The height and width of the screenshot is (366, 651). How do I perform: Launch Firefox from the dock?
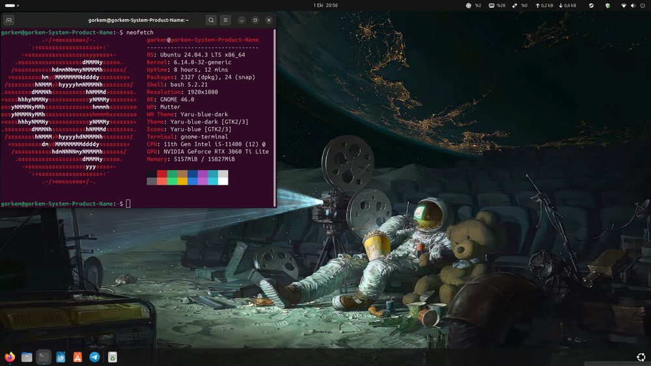[x=9, y=356]
